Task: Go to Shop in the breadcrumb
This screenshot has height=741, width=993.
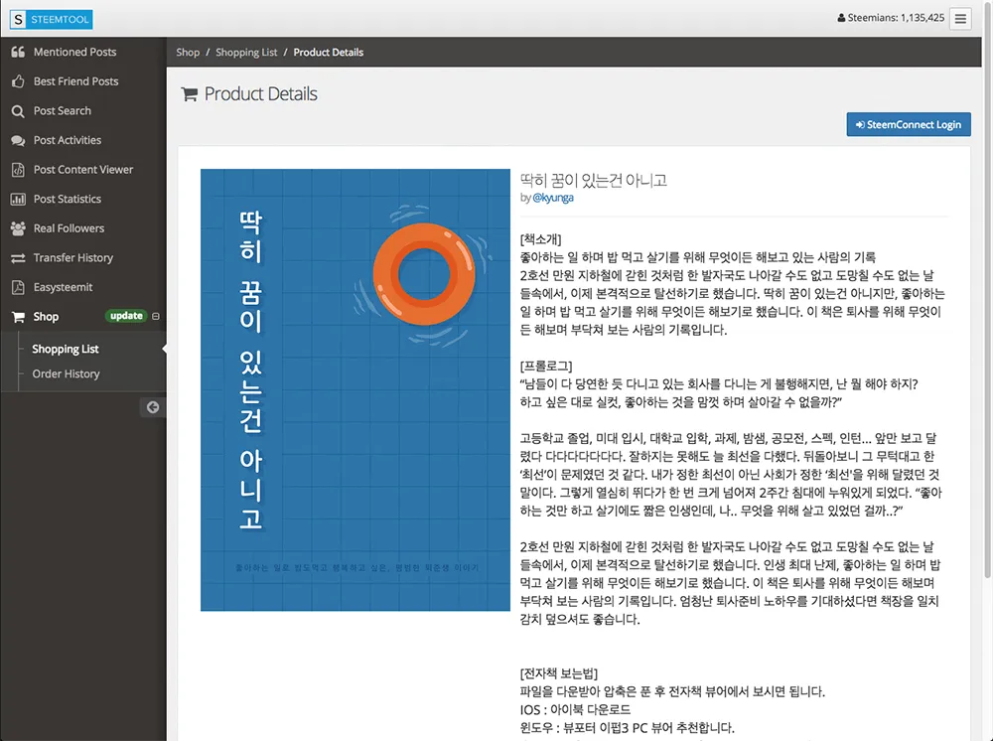Action: point(188,53)
